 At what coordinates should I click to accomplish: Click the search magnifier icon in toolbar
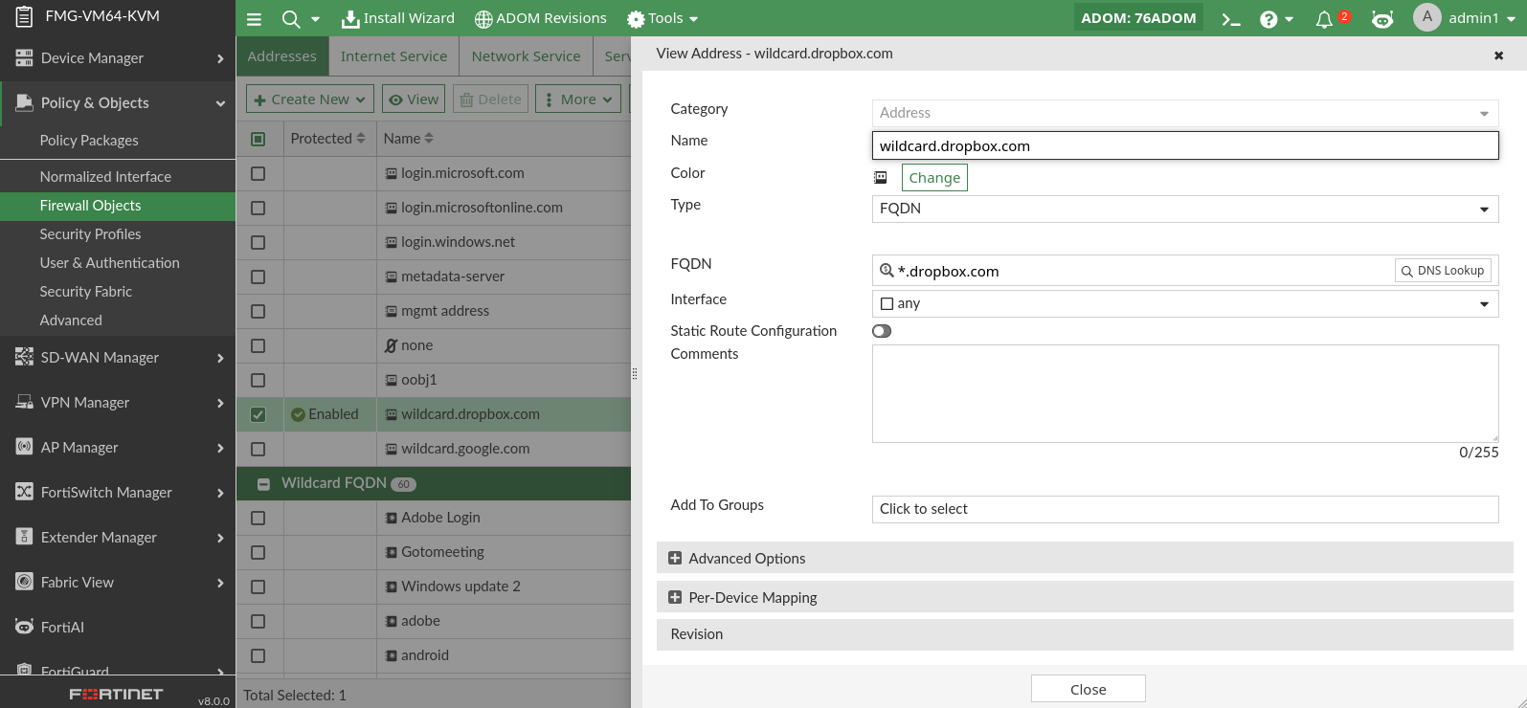(291, 19)
